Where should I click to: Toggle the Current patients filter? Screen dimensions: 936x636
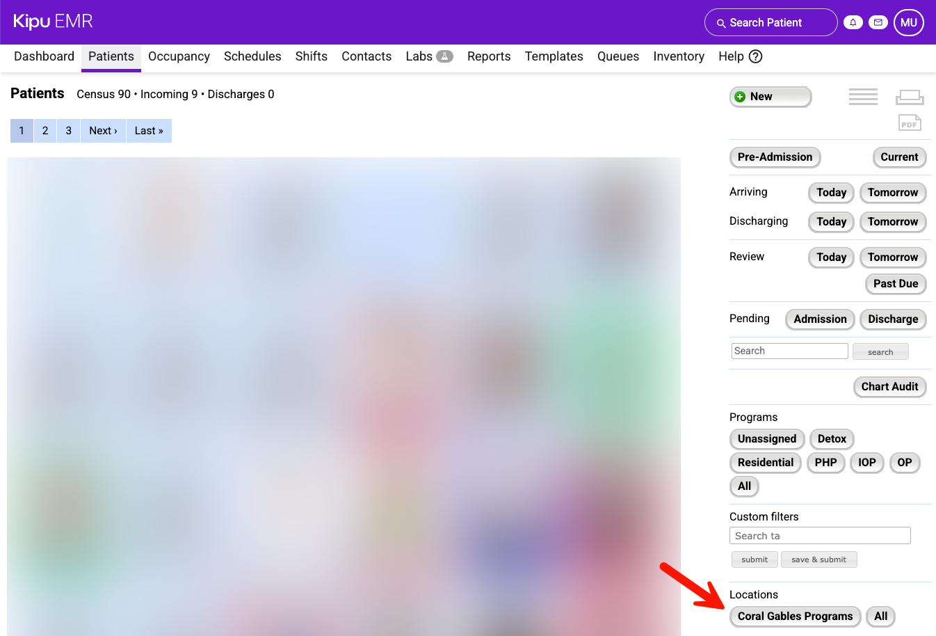point(899,157)
